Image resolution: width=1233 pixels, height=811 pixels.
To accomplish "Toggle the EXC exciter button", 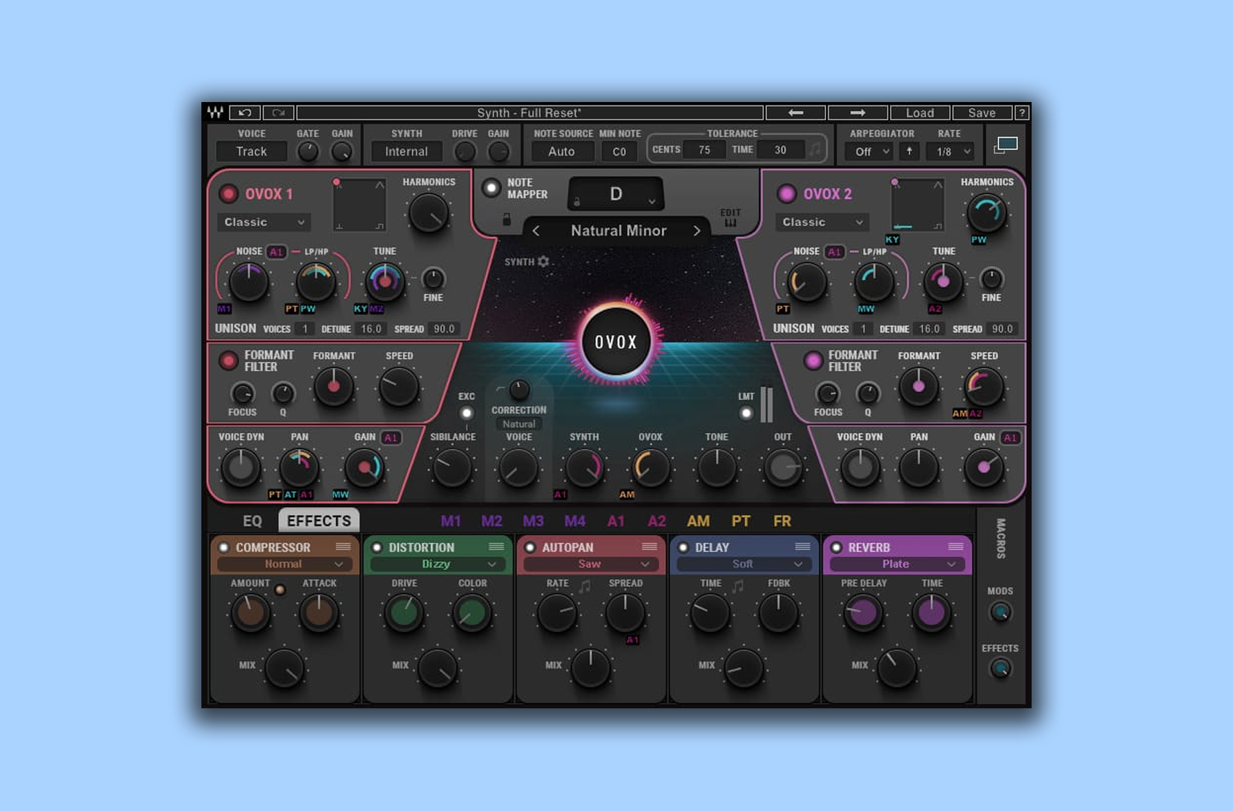I will point(466,413).
